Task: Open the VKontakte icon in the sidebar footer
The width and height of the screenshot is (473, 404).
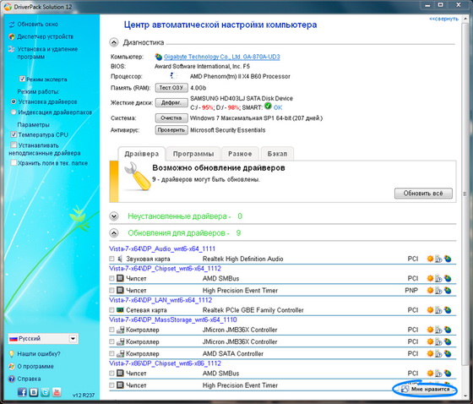Action: [x=34, y=392]
